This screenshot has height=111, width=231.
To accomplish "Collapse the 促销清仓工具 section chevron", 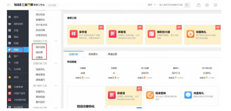I will [56, 41].
